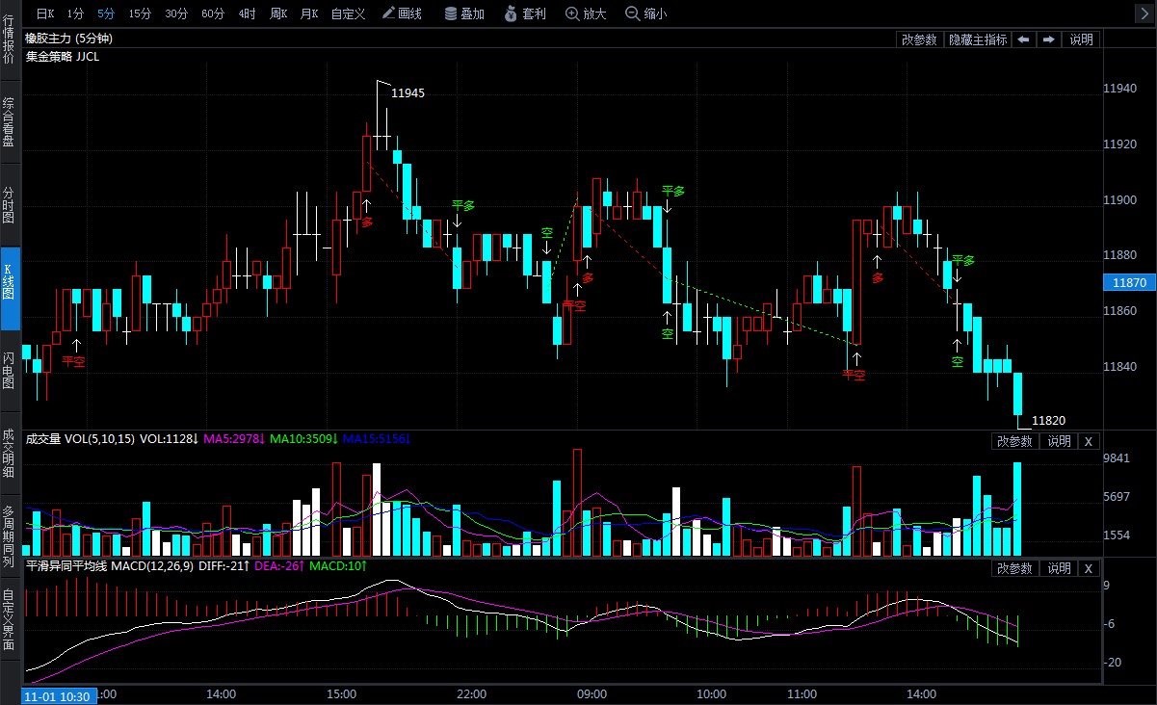Zoom out with the 缩小 magnifier
Screen dimensions: 1157x705
(x=645, y=13)
